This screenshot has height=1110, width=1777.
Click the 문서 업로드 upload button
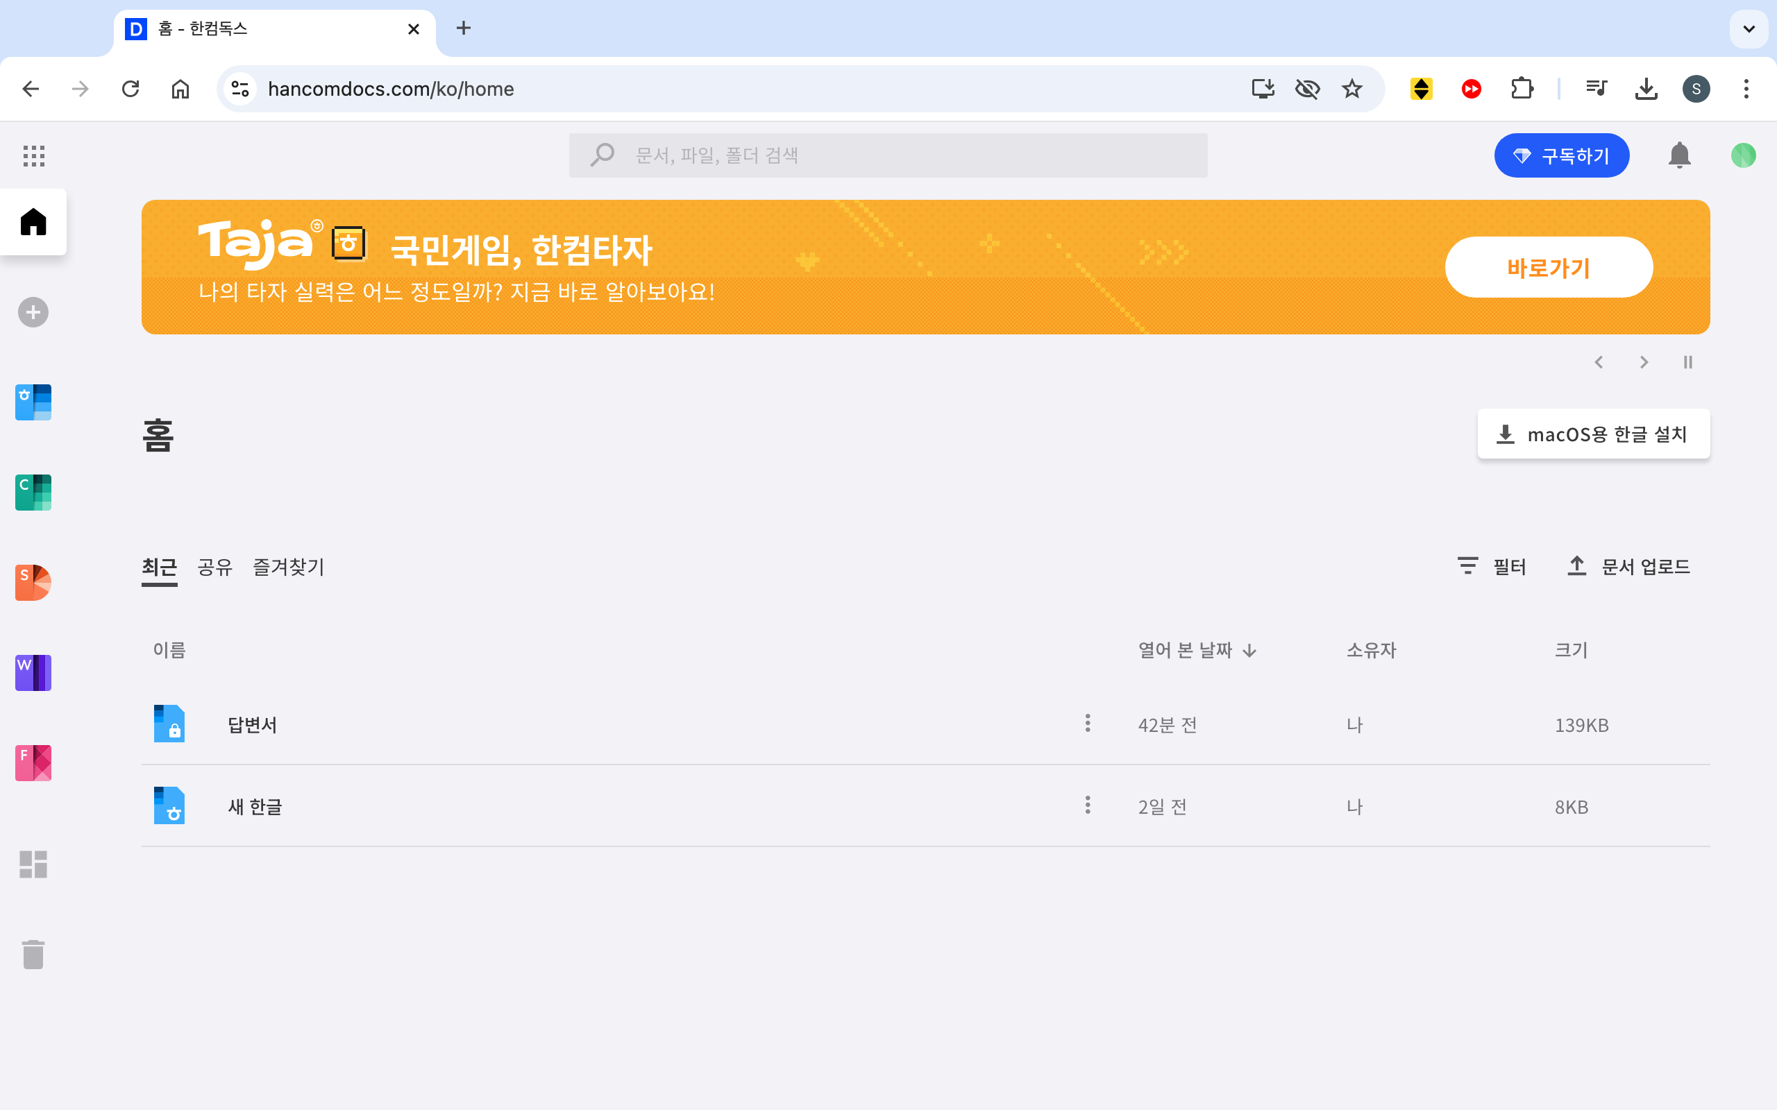(1628, 567)
